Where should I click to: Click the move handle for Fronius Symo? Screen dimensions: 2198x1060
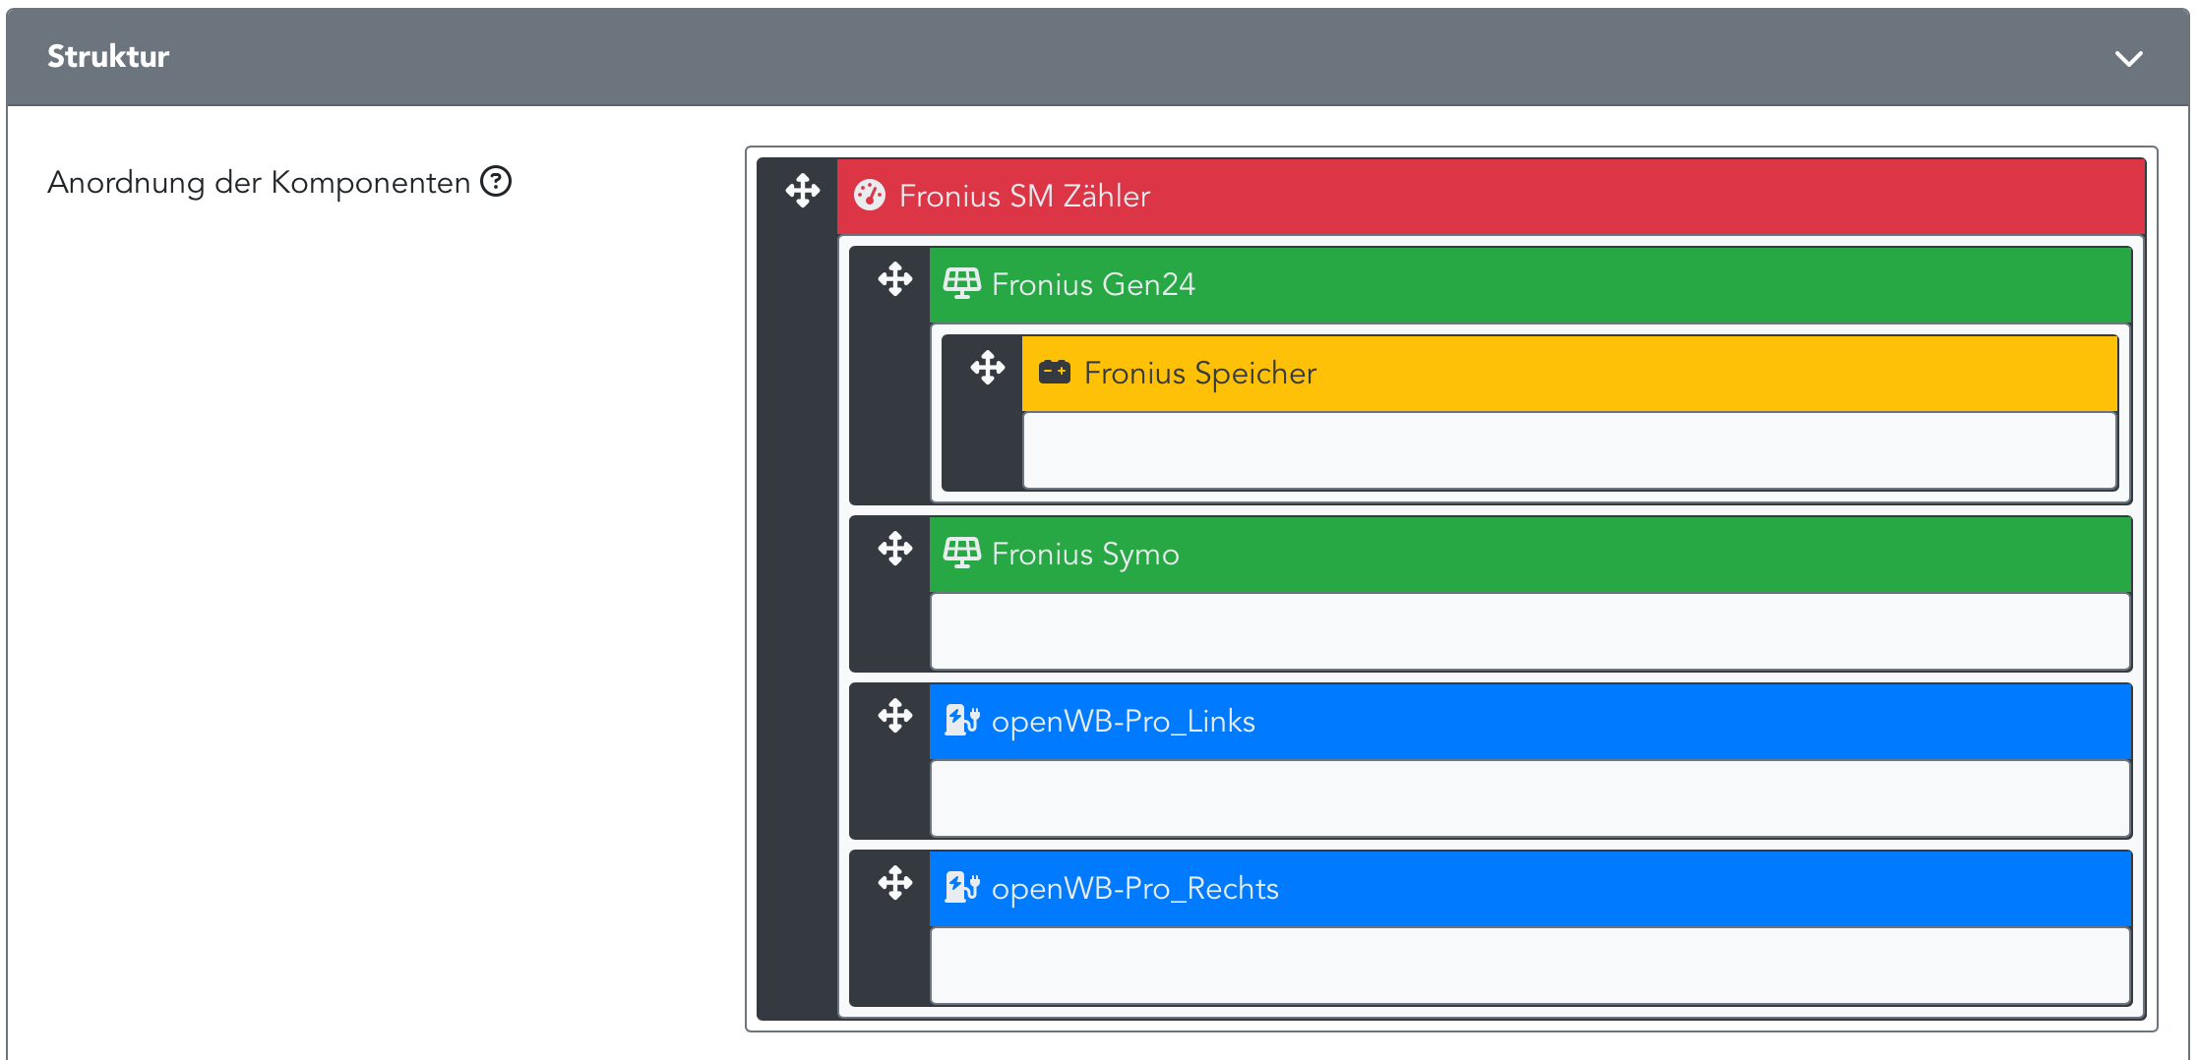coord(895,549)
